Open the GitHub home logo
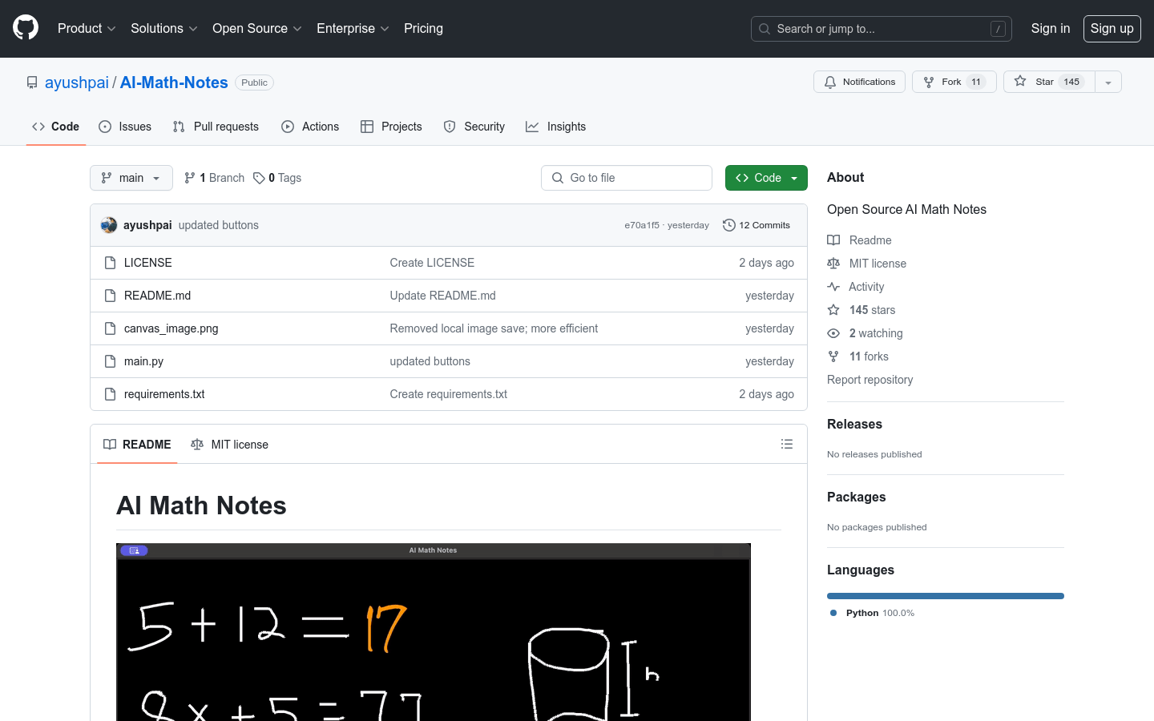 pos(26,28)
